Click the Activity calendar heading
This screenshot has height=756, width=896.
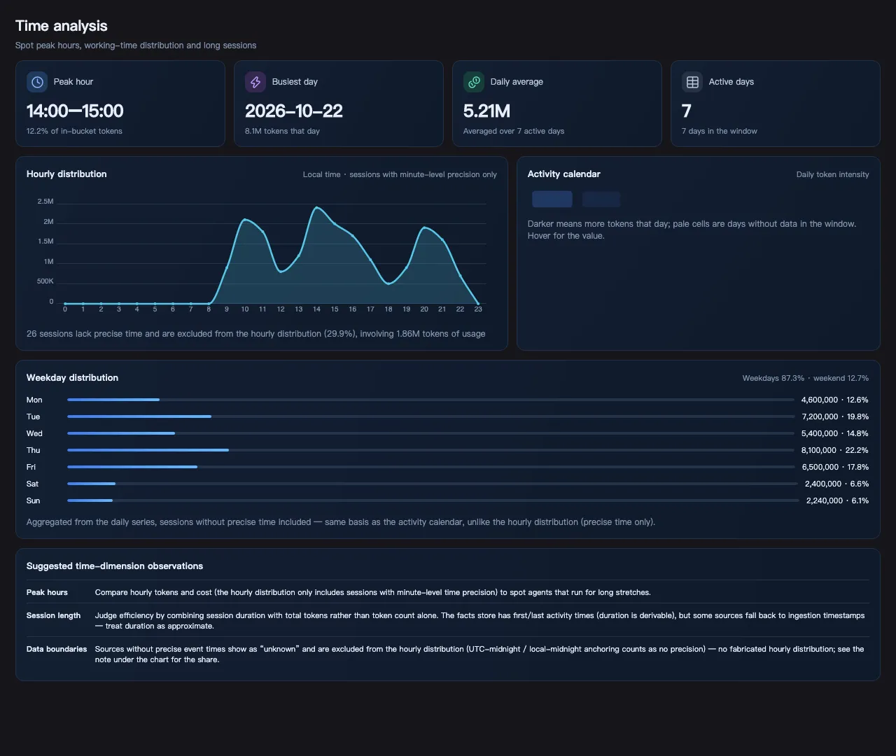[x=563, y=174]
